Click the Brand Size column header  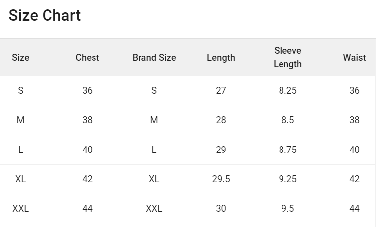pyautogui.click(x=154, y=58)
